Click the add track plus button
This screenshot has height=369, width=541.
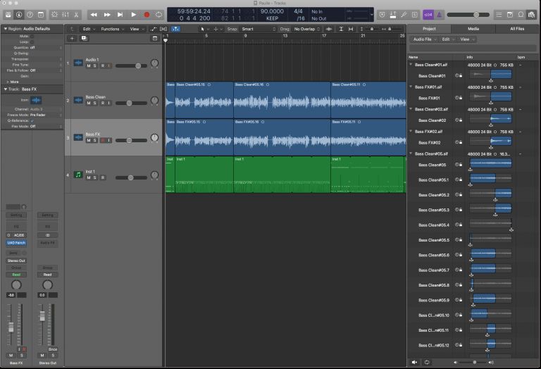pyautogui.click(x=72, y=38)
